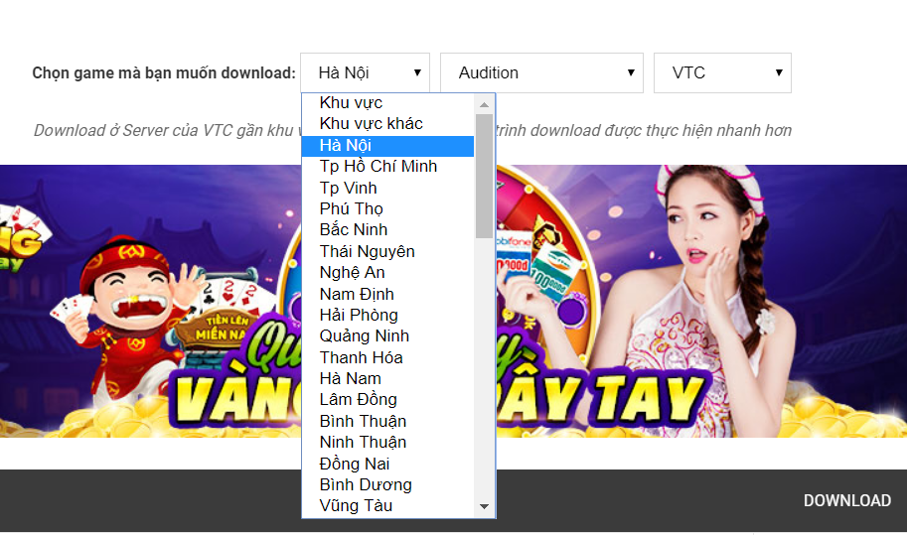The width and height of the screenshot is (907, 535).
Task: Pick Bắc Ninh from the list
Action: coord(387,230)
